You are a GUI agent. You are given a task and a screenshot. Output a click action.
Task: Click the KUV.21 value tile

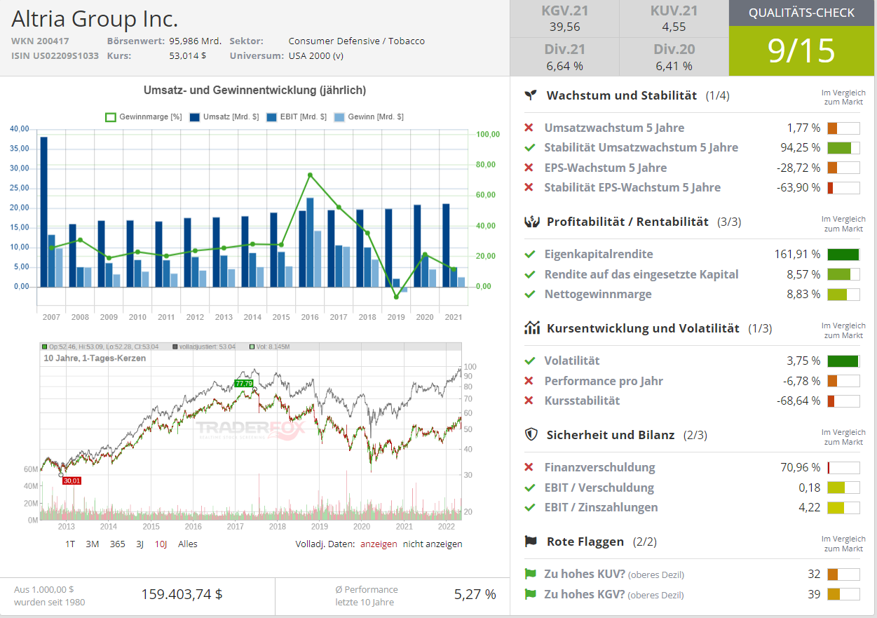(x=674, y=19)
